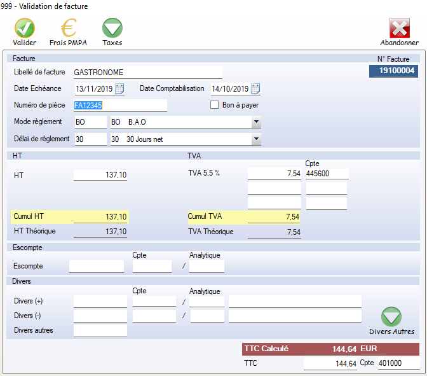427x376 pixels.
Task: Click the TTC Cpte 401000 field
Action: coord(398,364)
